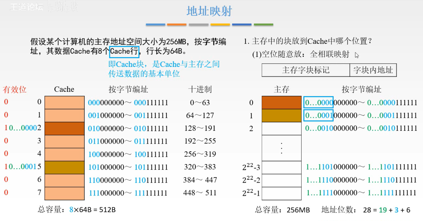Click the Cache capacity text 8×64B = 512B
Viewport: 423px width, 221px height.
point(92,210)
